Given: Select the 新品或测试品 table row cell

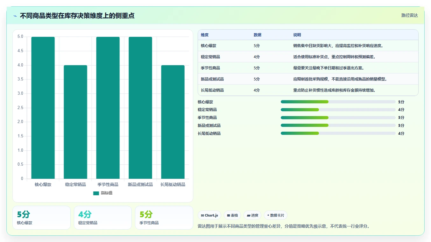Looking at the screenshot, I should [x=212, y=79].
